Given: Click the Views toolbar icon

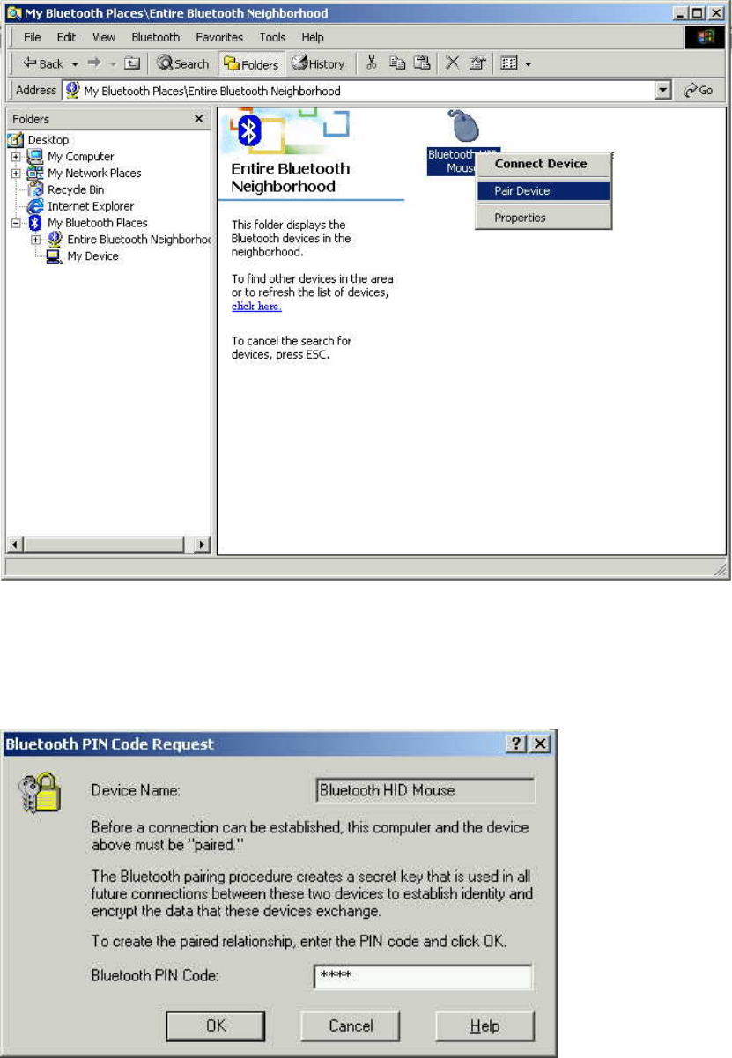Looking at the screenshot, I should coord(508,63).
